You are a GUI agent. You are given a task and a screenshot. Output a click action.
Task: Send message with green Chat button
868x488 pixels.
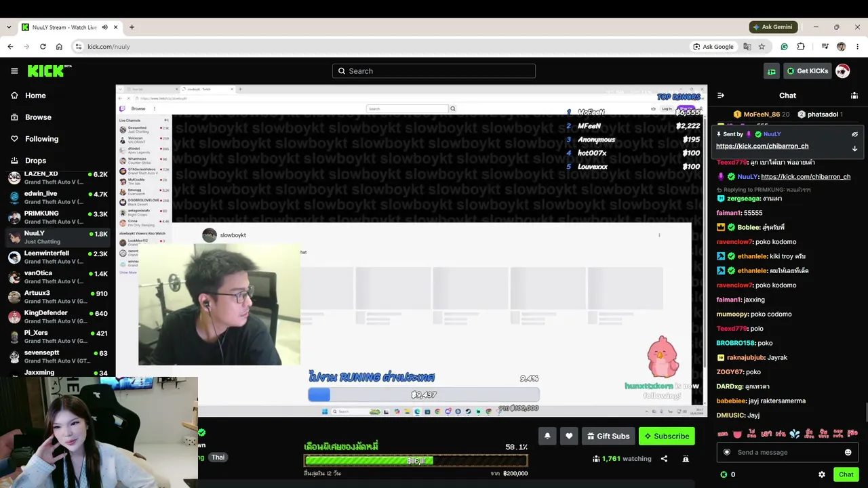(846, 474)
